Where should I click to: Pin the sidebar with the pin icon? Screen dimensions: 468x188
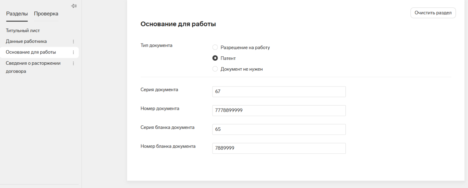click(x=74, y=6)
